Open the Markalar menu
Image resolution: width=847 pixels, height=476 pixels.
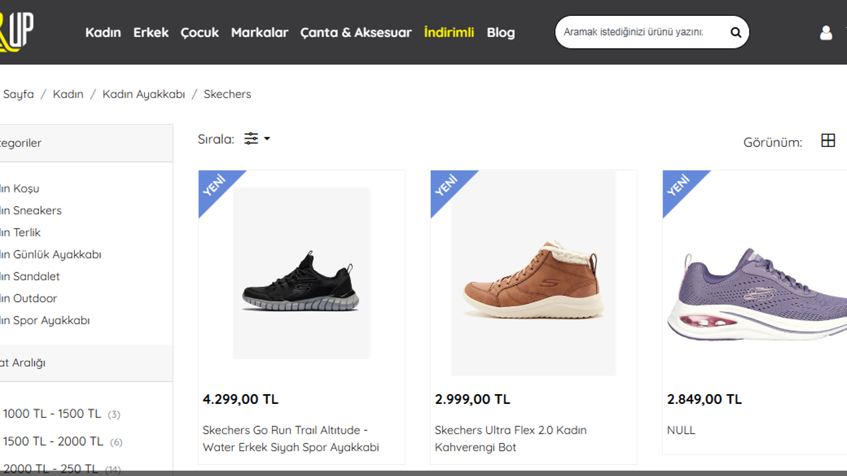click(259, 32)
